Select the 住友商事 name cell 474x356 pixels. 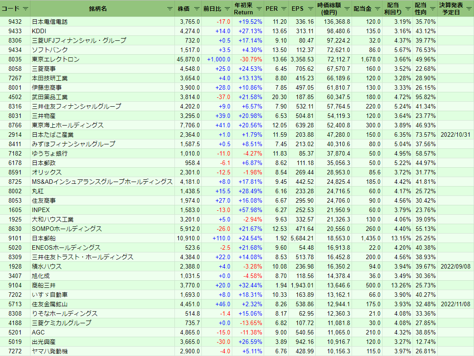coord(103,201)
